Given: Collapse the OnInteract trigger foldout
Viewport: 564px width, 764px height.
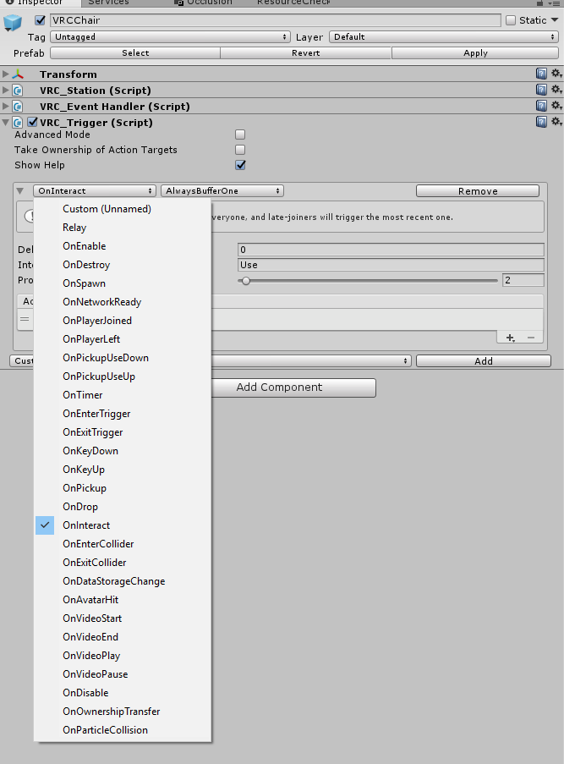Looking at the screenshot, I should 20,191.
